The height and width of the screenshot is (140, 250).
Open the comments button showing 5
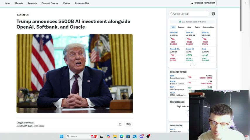(x=129, y=124)
